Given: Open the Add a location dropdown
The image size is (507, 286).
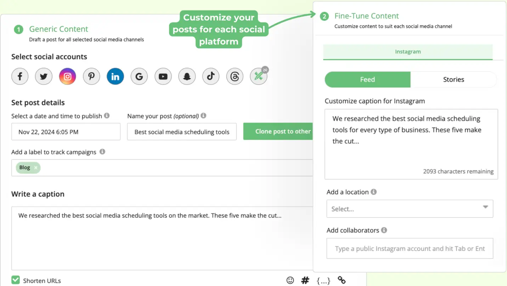Looking at the screenshot, I should tap(410, 209).
